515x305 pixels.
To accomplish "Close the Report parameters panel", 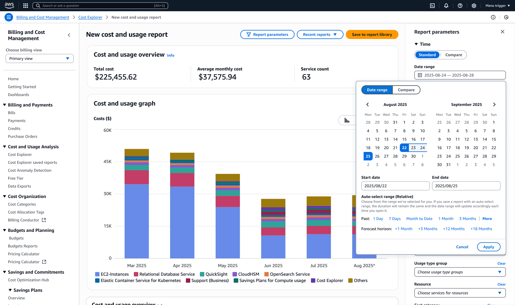I will tap(503, 32).
